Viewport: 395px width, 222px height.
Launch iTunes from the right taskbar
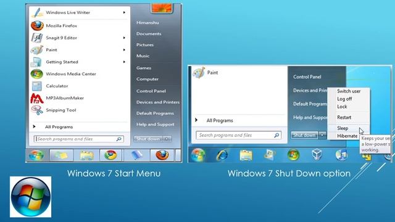[341, 155]
